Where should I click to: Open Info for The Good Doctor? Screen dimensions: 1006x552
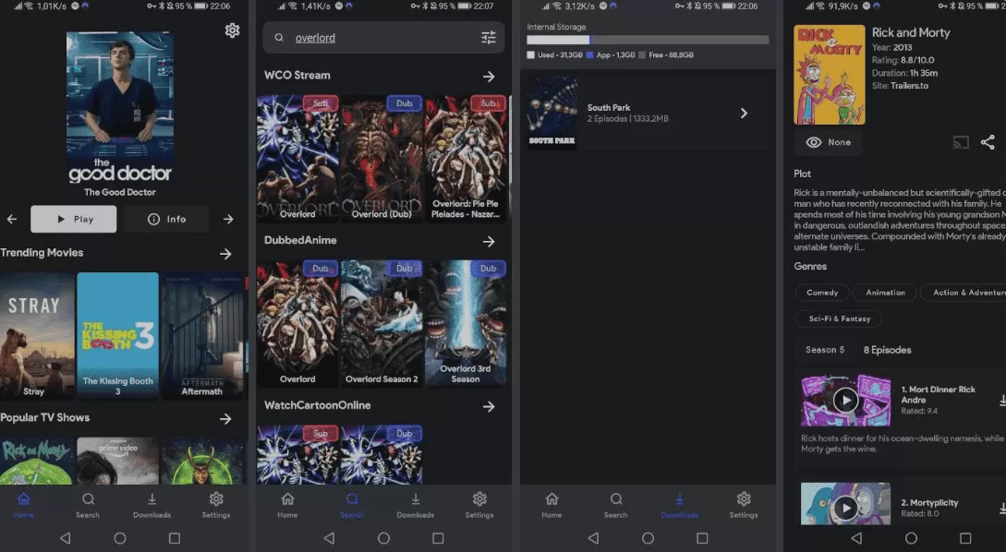(167, 219)
